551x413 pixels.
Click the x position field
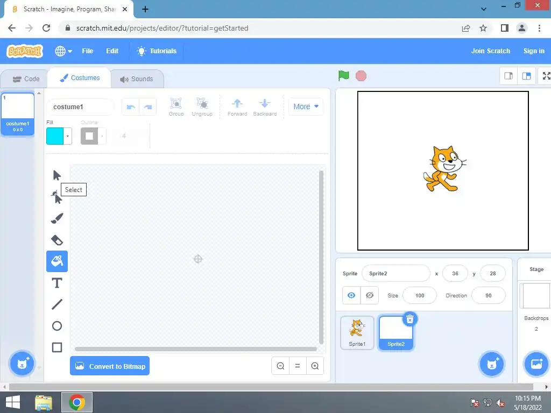455,273
